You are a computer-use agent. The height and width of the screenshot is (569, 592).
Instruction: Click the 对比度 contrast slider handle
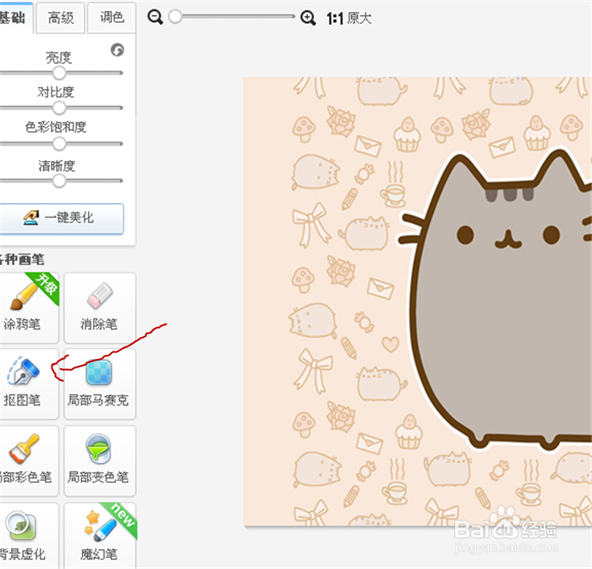point(59,108)
